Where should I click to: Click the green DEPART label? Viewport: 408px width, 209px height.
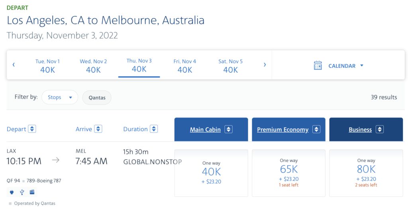pos(18,8)
